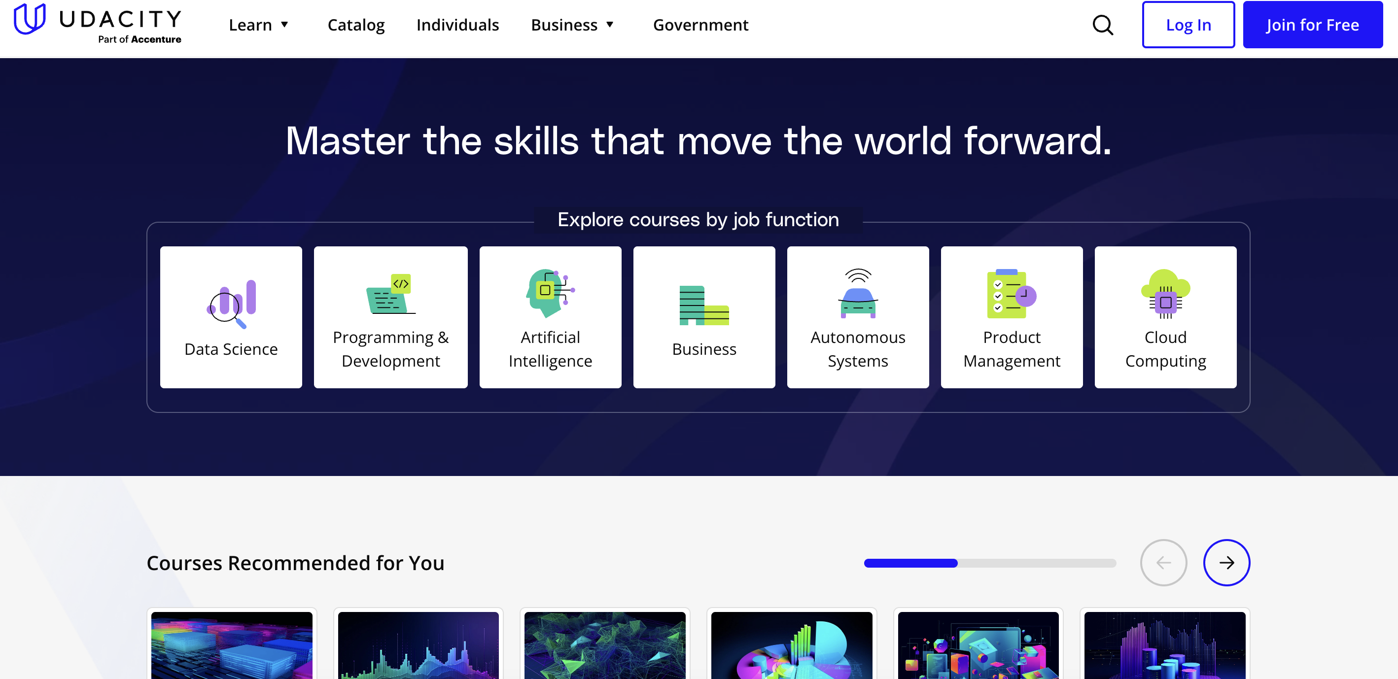Image resolution: width=1398 pixels, height=679 pixels.
Task: Open the Government nav link
Action: 700,25
